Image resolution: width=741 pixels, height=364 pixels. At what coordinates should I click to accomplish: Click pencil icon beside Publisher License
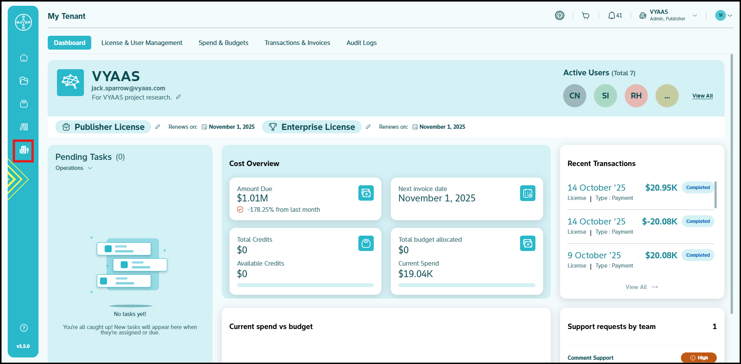click(157, 127)
